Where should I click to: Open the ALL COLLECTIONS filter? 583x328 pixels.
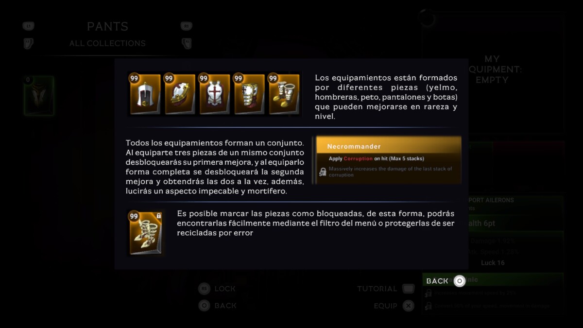point(107,43)
